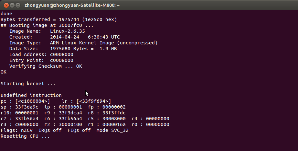Viewport: 298px width, 151px height.
Task: Click the time '6:30:43 UTC'
Action: [104, 37]
